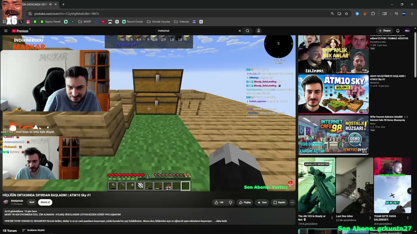
Task: Open the Oluştur create button
Action: 385,31
